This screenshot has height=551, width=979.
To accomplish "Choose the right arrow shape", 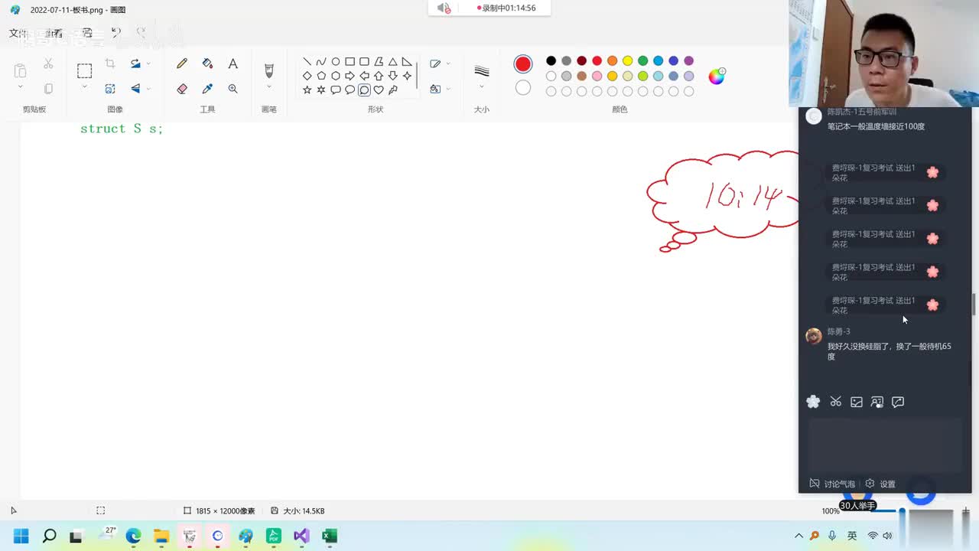I will (x=350, y=76).
